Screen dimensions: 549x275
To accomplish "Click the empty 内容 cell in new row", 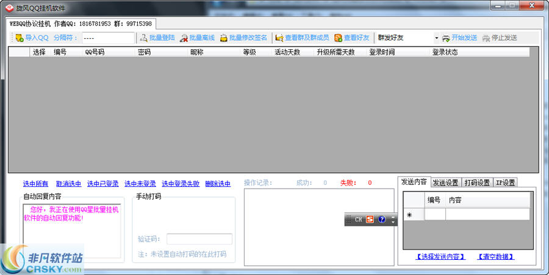I will pyautogui.click(x=488, y=215).
